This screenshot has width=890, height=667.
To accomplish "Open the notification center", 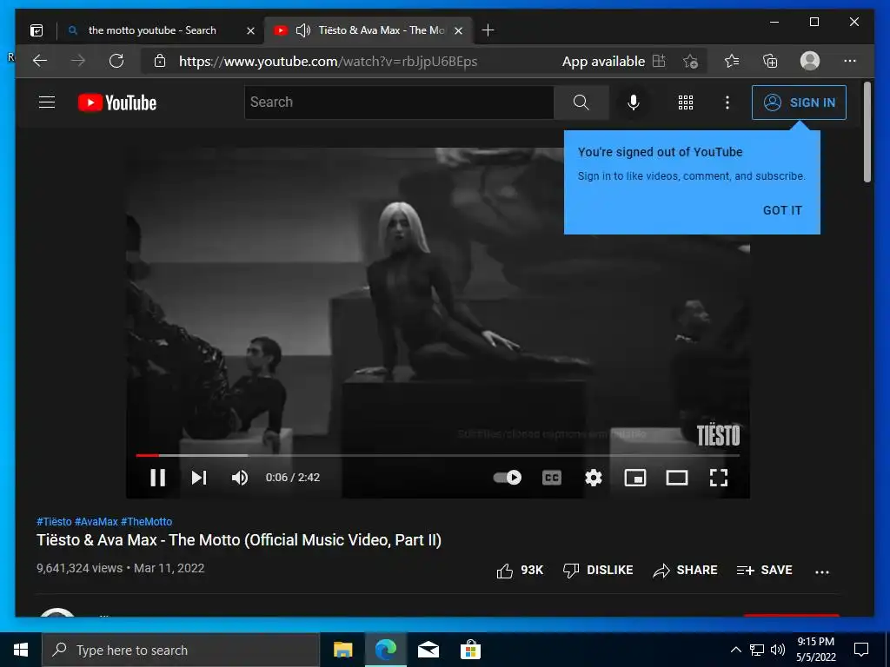I will coord(861,650).
